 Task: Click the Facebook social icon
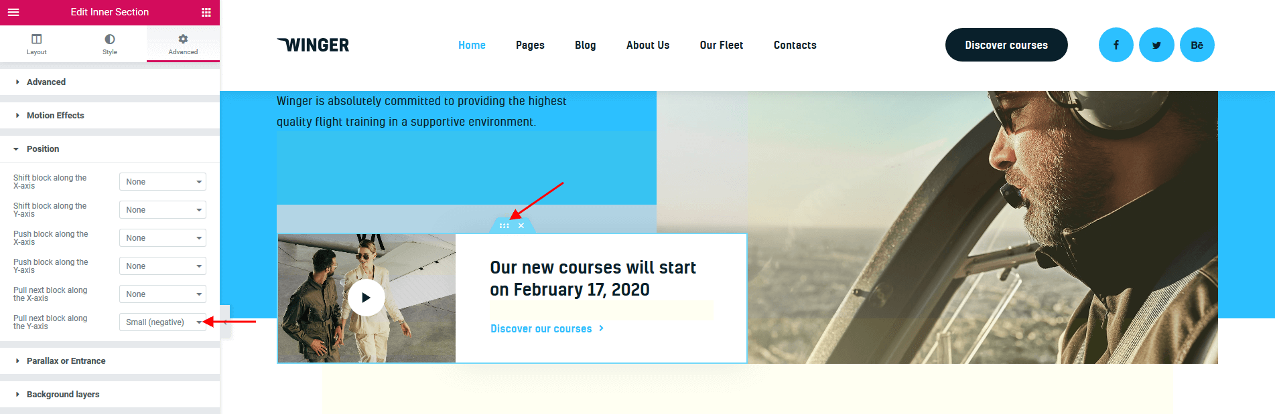(x=1116, y=45)
